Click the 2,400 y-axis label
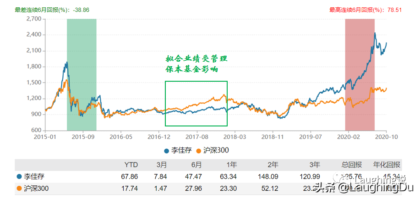 [x=33, y=35]
